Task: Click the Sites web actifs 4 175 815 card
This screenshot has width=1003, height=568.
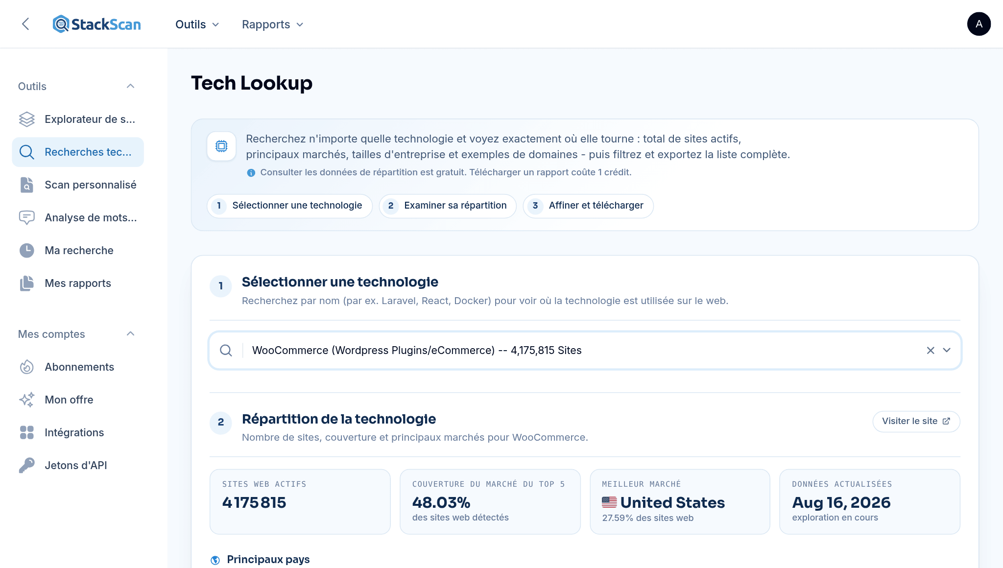Action: 300,501
